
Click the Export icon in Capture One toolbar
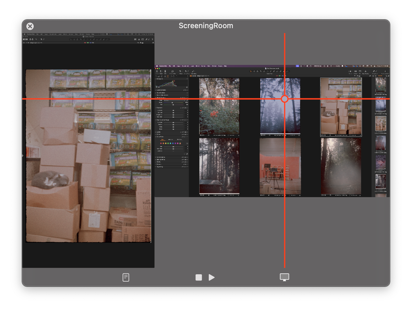161,72
